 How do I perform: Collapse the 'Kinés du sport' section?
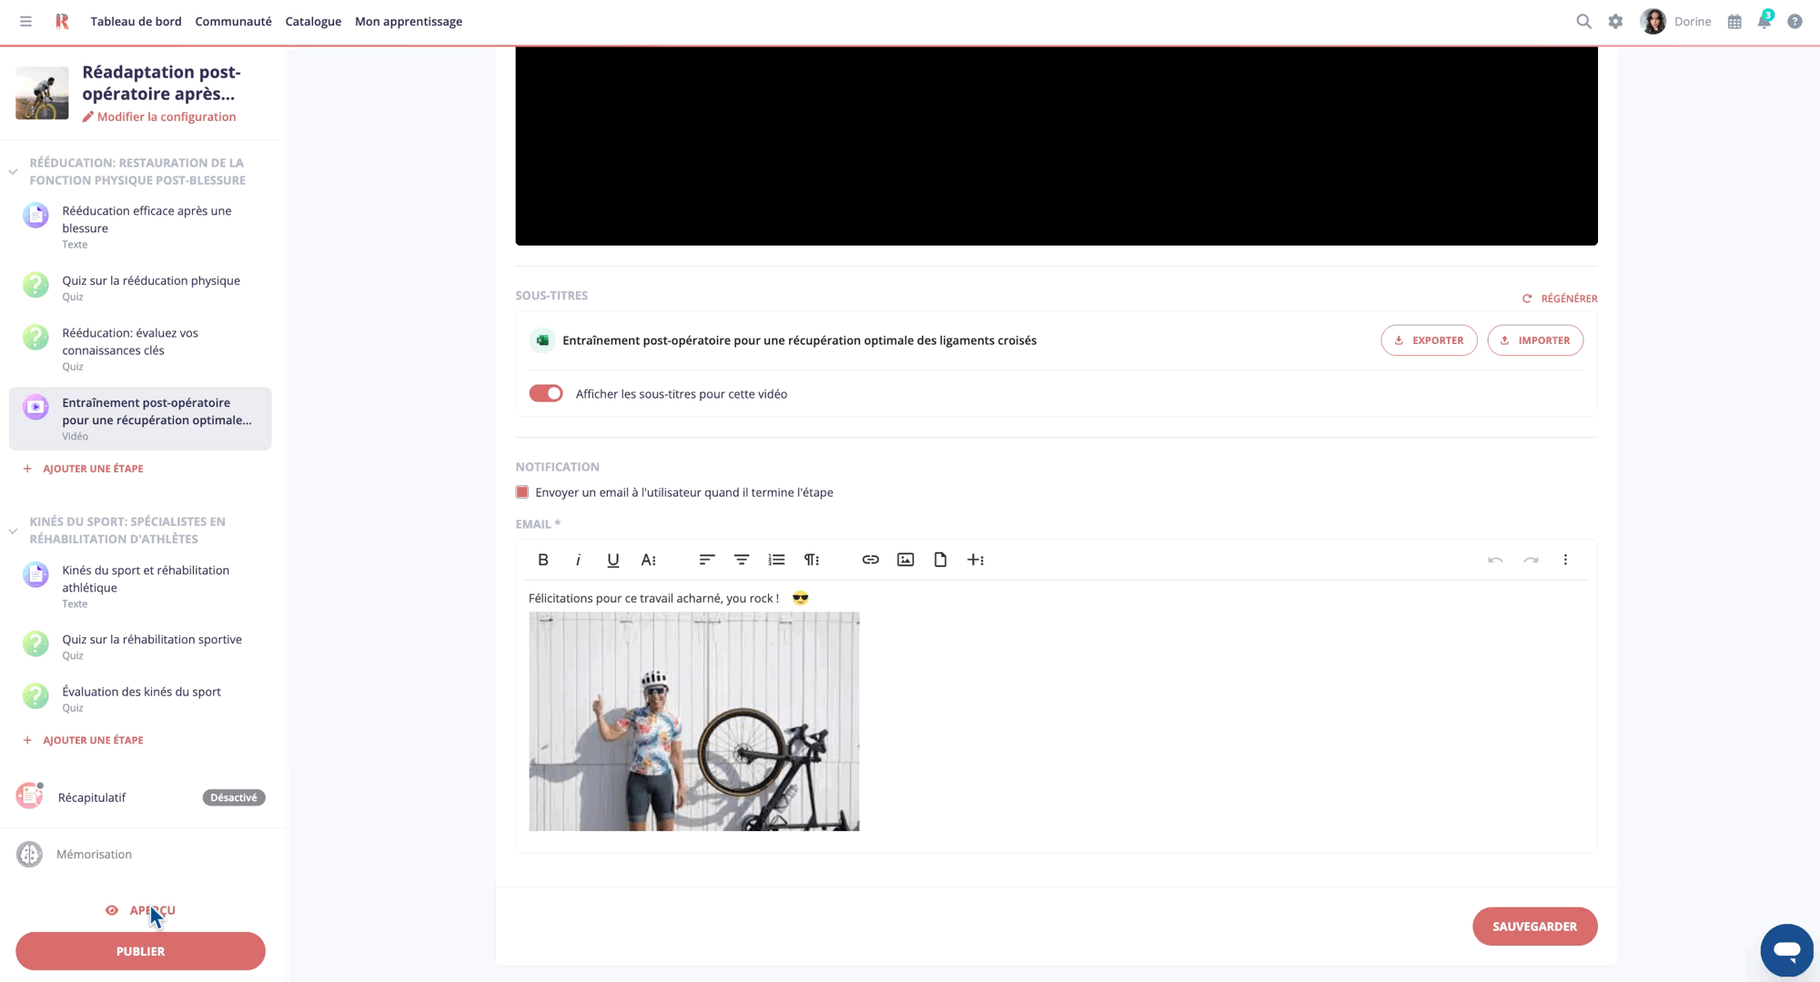coord(13,530)
